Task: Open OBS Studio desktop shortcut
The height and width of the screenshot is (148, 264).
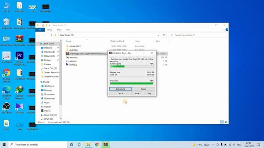Action: pos(7,108)
